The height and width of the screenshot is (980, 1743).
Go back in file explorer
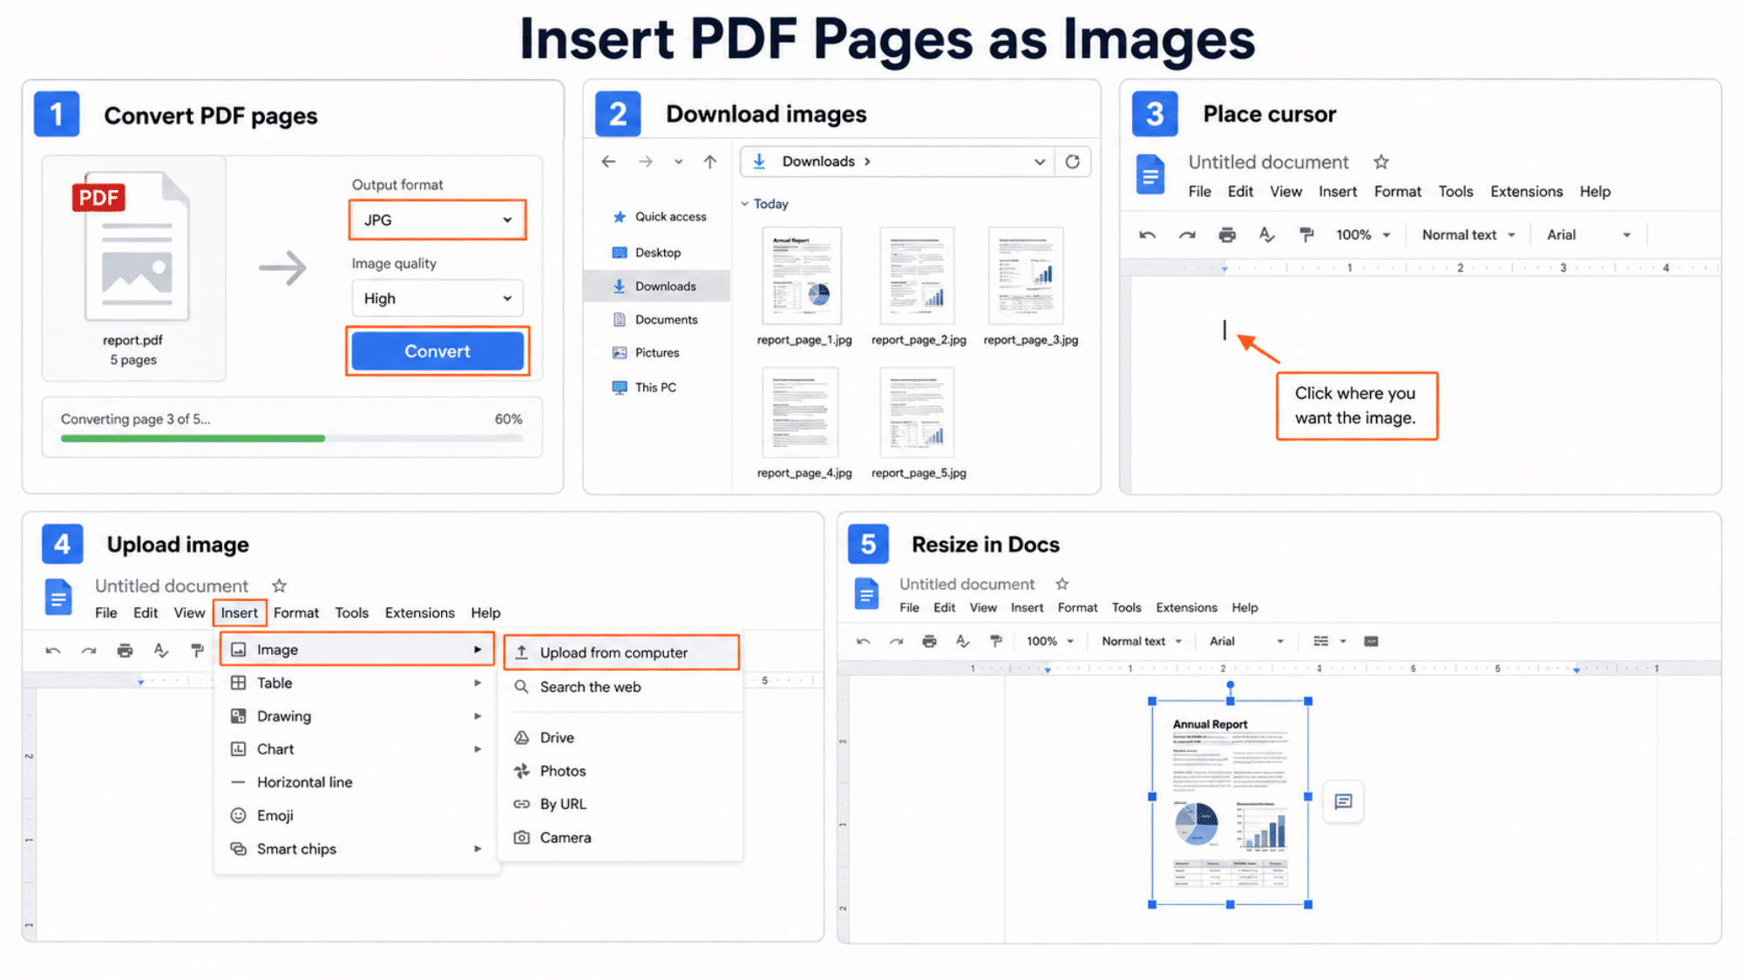coord(608,161)
